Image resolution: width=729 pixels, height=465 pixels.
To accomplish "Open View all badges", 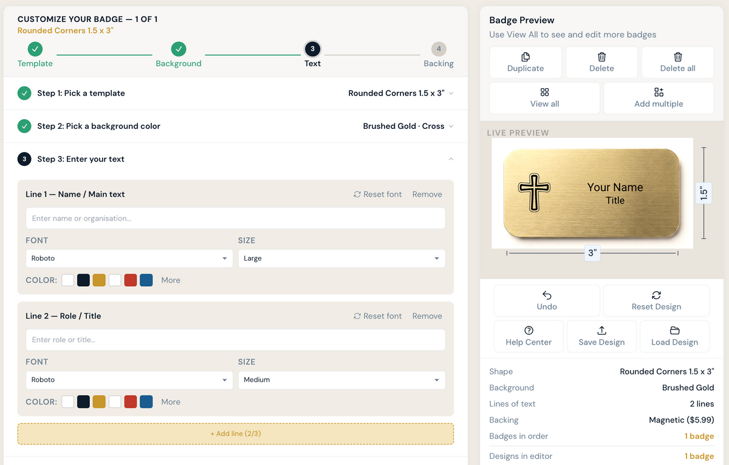I will point(544,98).
